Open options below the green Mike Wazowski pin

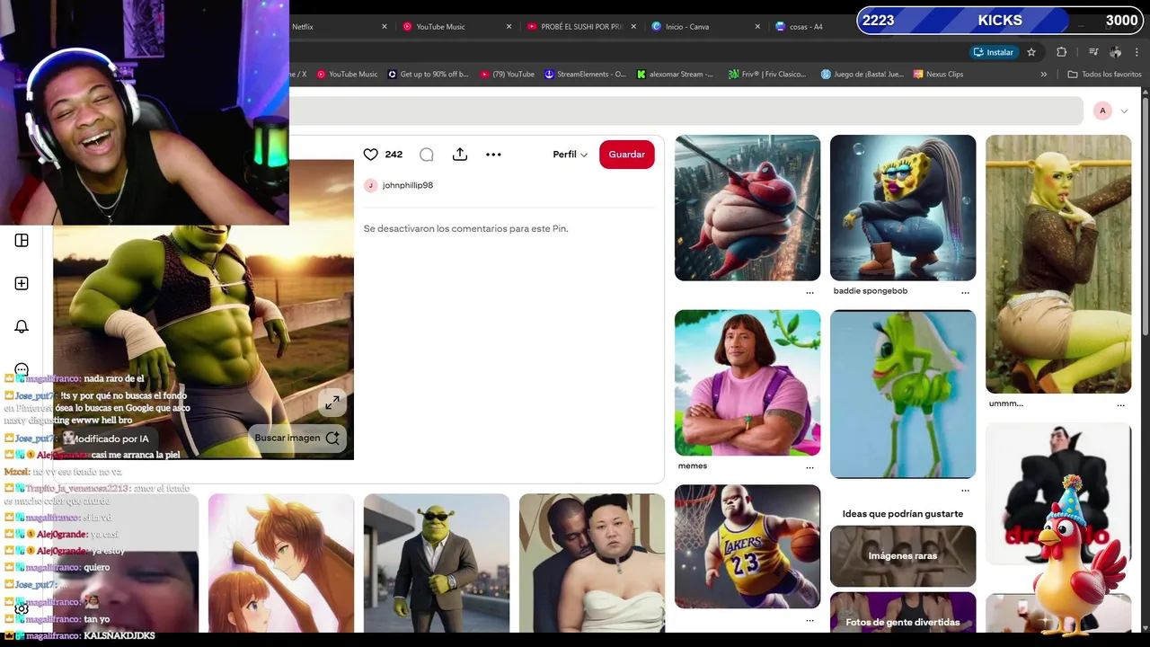pos(965,490)
